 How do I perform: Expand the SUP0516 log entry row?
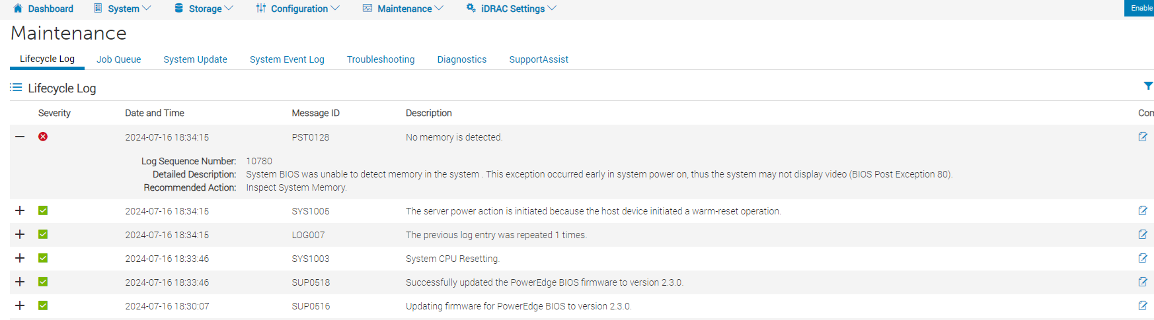tap(20, 305)
